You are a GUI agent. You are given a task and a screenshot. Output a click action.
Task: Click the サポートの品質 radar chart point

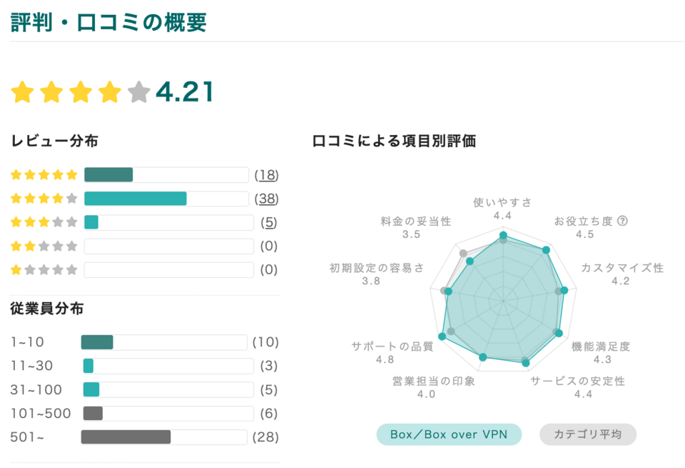coord(442,335)
